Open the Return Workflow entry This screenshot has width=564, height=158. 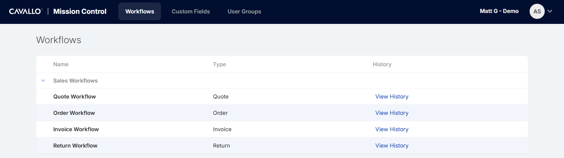pos(75,145)
